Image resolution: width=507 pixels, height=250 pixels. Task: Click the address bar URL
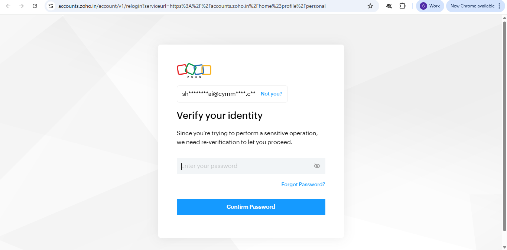pyautogui.click(x=192, y=6)
